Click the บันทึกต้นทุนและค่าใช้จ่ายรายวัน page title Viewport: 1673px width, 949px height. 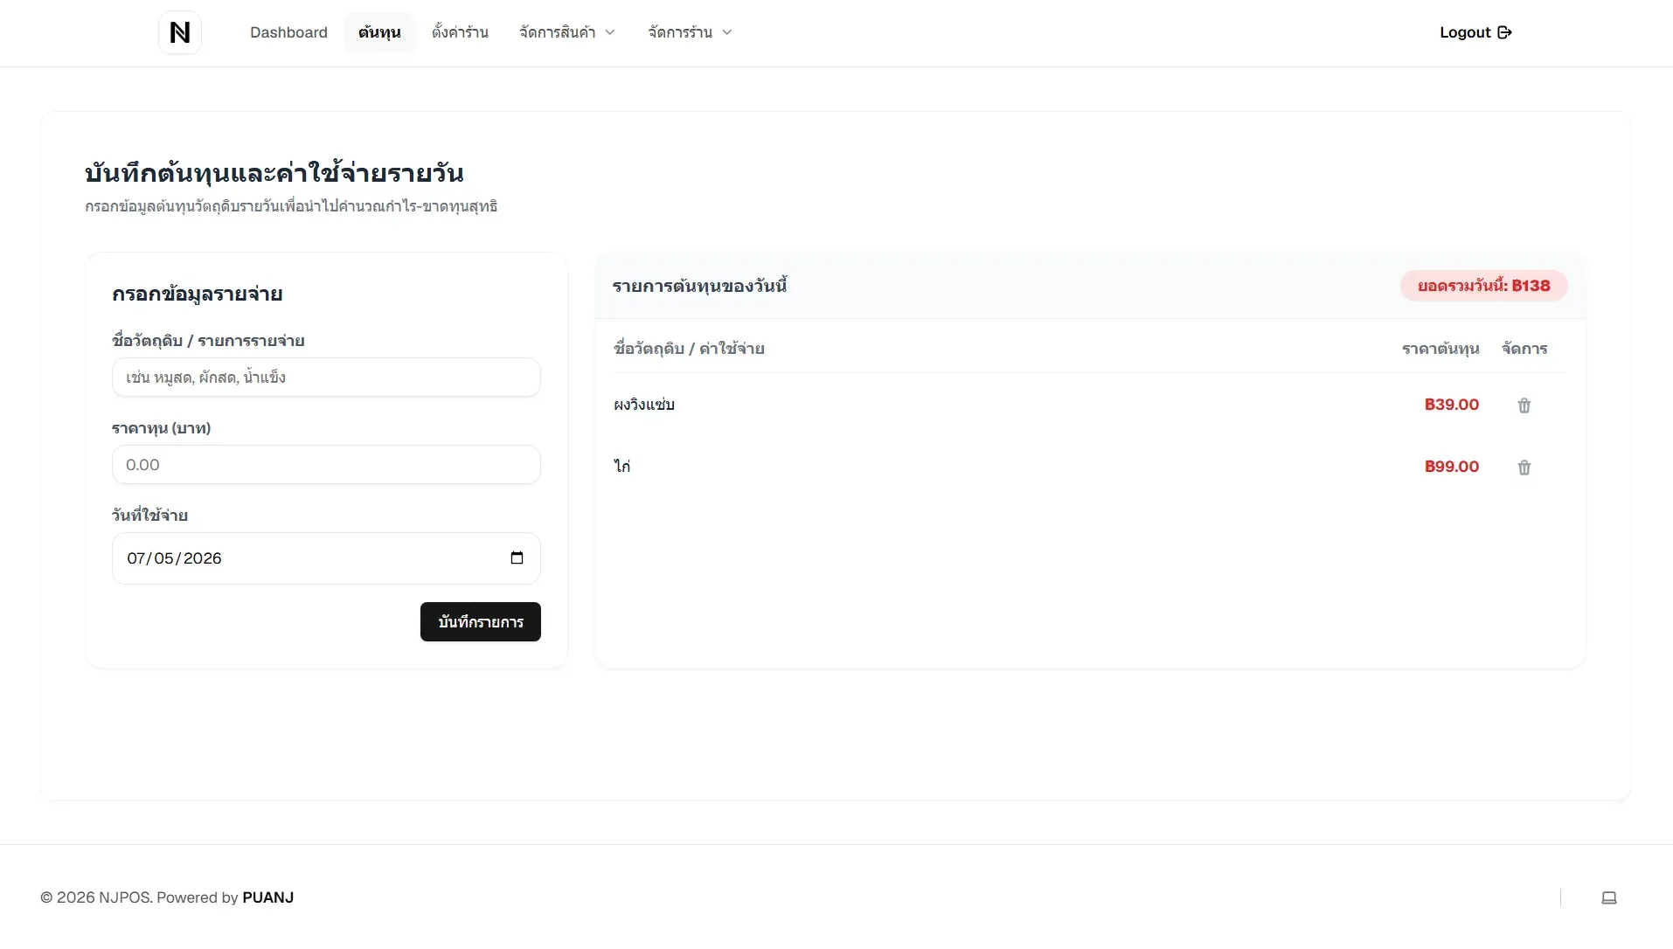tap(274, 173)
